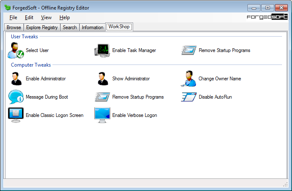Select the WorkShop tab
This screenshot has width=292, height=191.
point(119,27)
